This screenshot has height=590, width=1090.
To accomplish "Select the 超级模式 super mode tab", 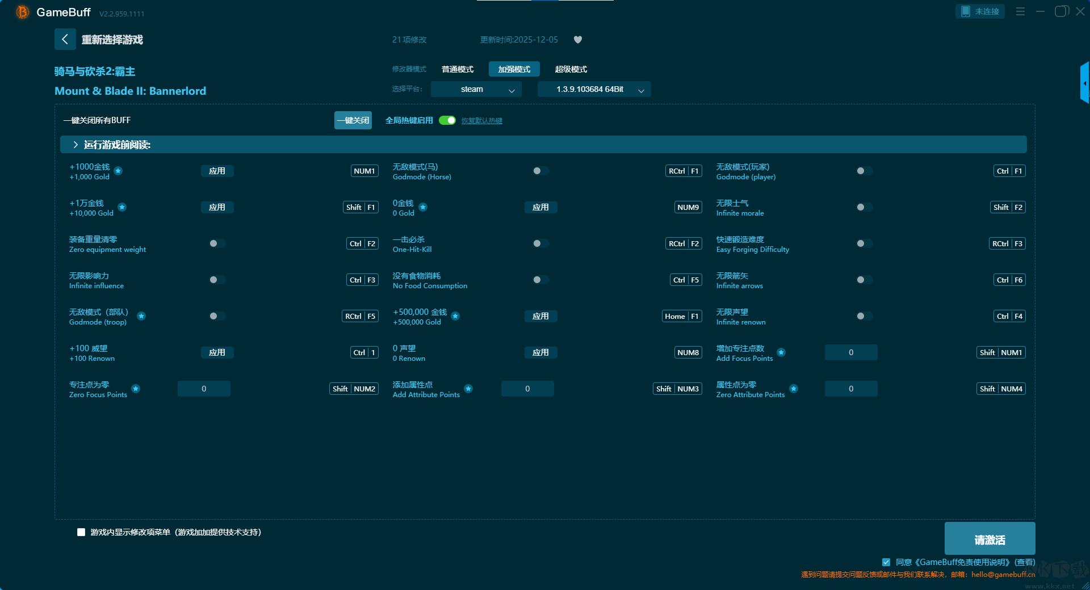I will [x=571, y=69].
